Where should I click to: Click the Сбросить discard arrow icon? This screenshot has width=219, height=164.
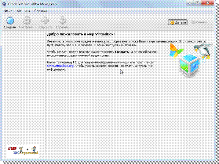click(x=62, y=21)
